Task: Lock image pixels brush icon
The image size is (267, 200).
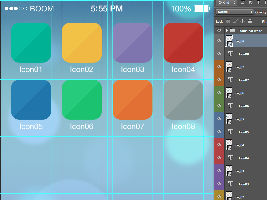Action: click(x=235, y=21)
